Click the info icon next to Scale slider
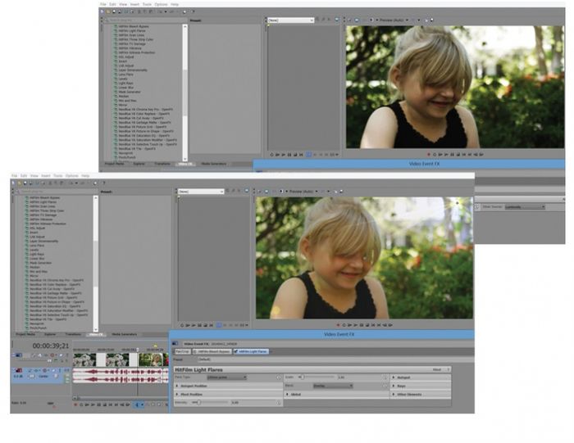Image resolution: width=574 pixels, height=443 pixels. [x=385, y=377]
